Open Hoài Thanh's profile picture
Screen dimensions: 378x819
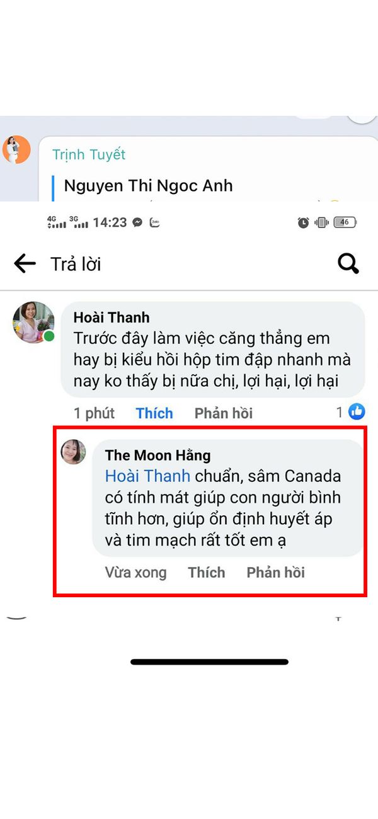click(33, 322)
